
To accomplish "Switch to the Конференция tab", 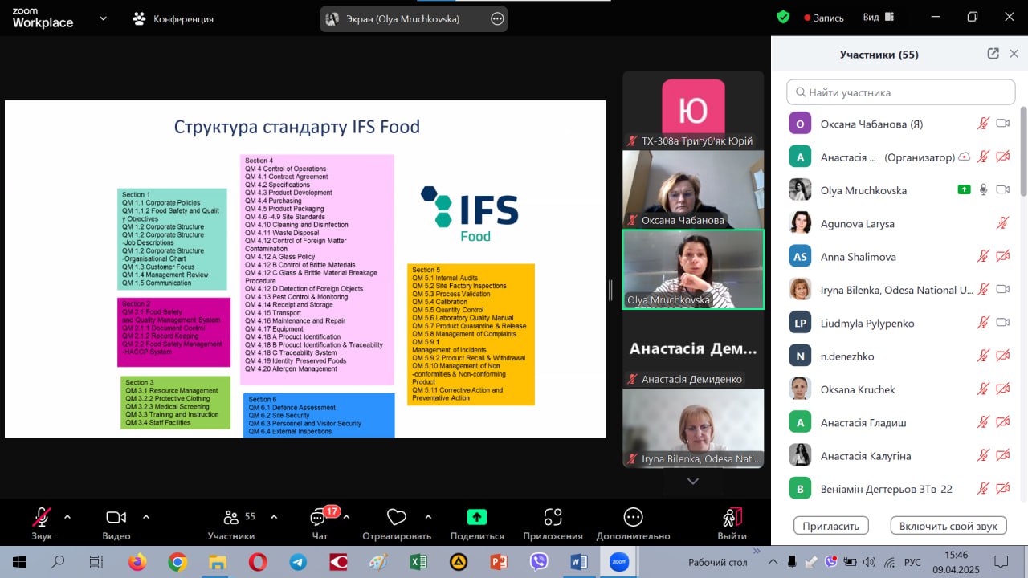I will (173, 18).
